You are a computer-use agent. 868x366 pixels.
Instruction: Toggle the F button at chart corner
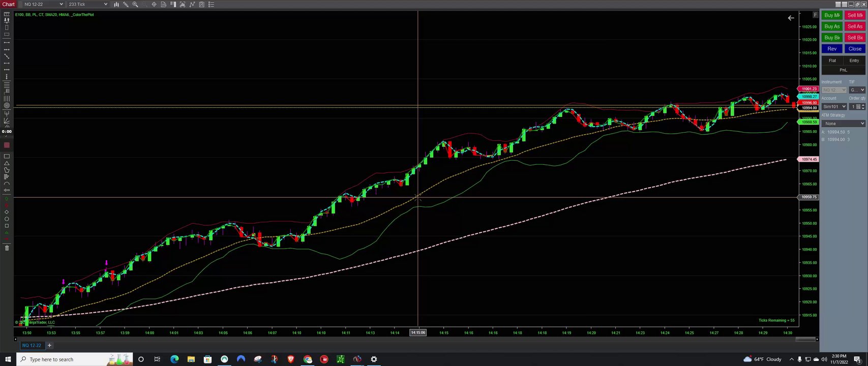(x=815, y=15)
